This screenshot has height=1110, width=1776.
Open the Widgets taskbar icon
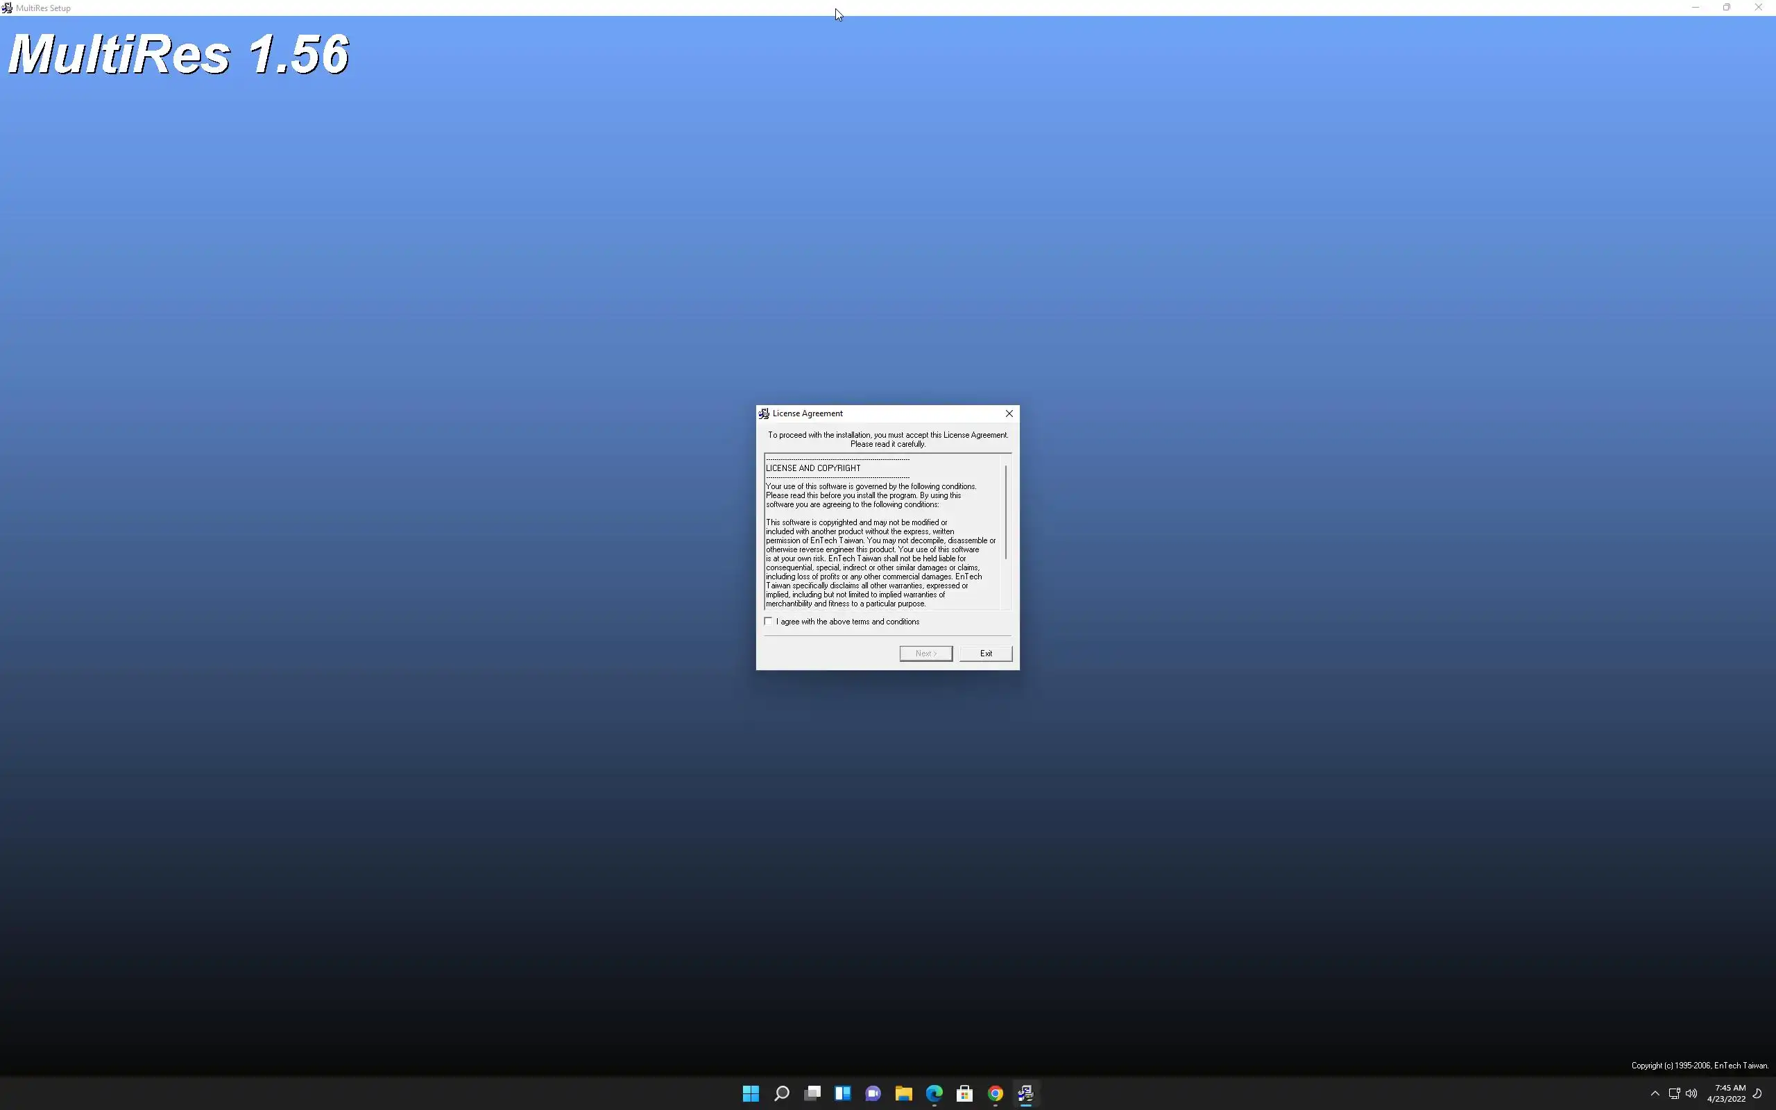point(842,1093)
